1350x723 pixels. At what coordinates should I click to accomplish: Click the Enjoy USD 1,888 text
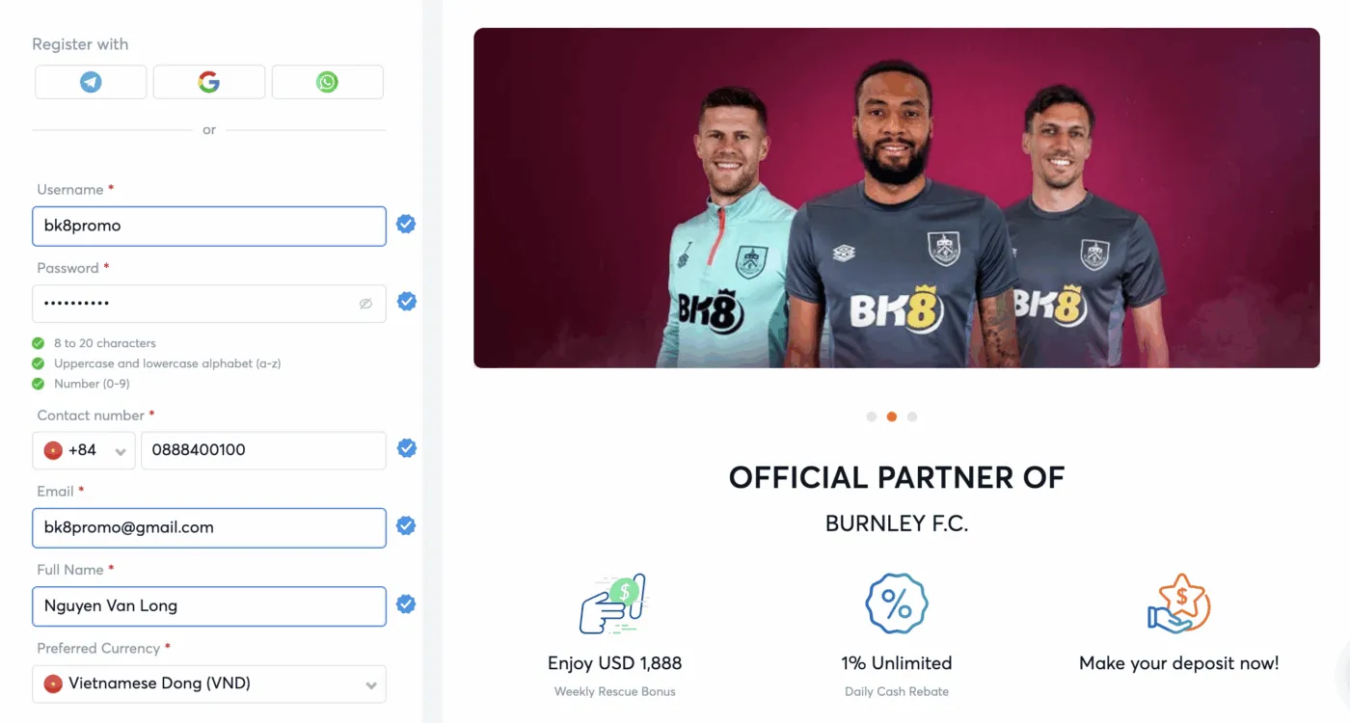(x=614, y=663)
